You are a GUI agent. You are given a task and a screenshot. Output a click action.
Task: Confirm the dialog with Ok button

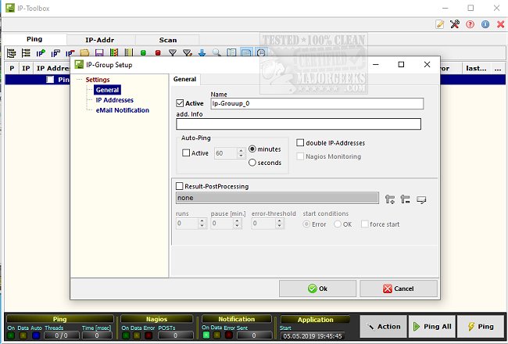click(x=317, y=288)
